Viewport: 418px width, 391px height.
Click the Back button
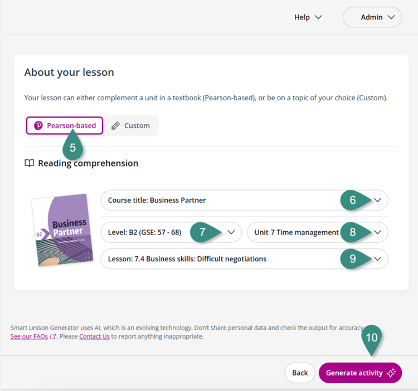[x=300, y=373]
